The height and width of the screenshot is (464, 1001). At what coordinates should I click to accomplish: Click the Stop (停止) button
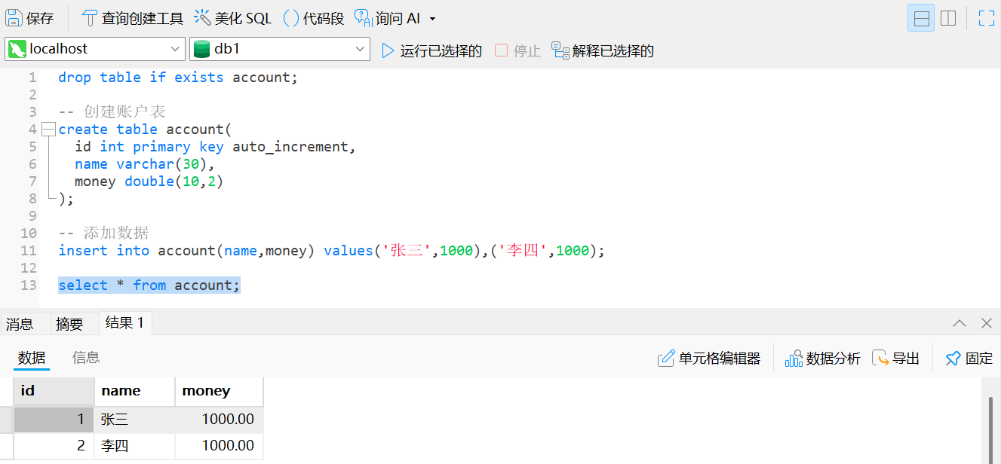pos(517,50)
